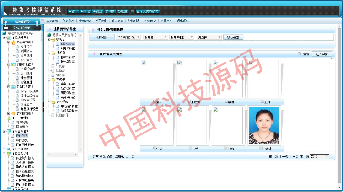Image resolution: width=343 pixels, height=192 pixels.
Task: Click the 退出 logout icon button
Action: [x=122, y=11]
